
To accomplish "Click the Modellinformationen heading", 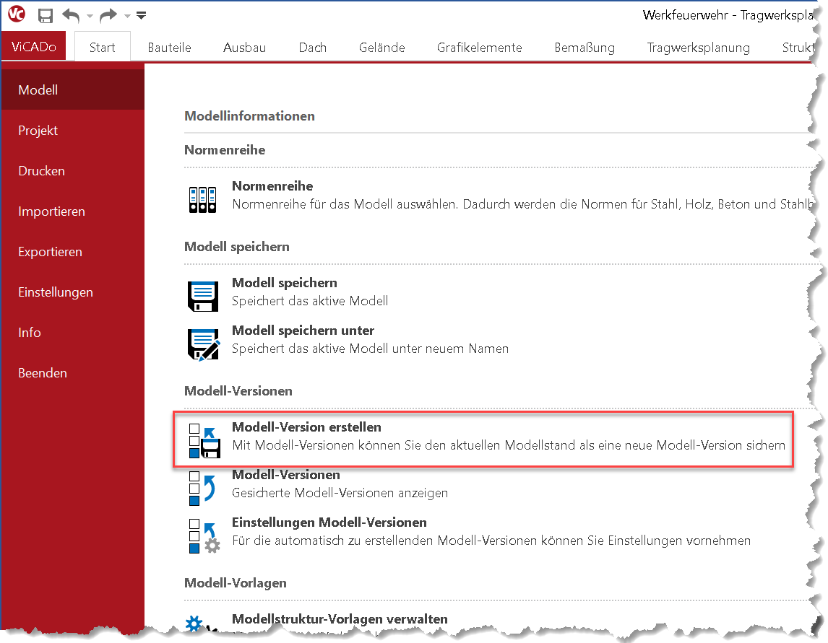I will click(x=249, y=116).
